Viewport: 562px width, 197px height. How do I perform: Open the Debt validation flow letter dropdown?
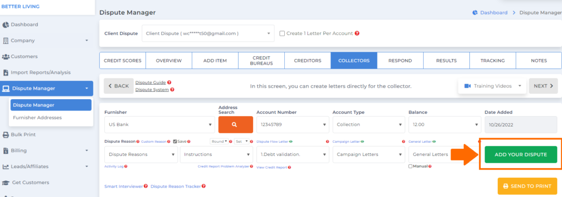(293, 154)
